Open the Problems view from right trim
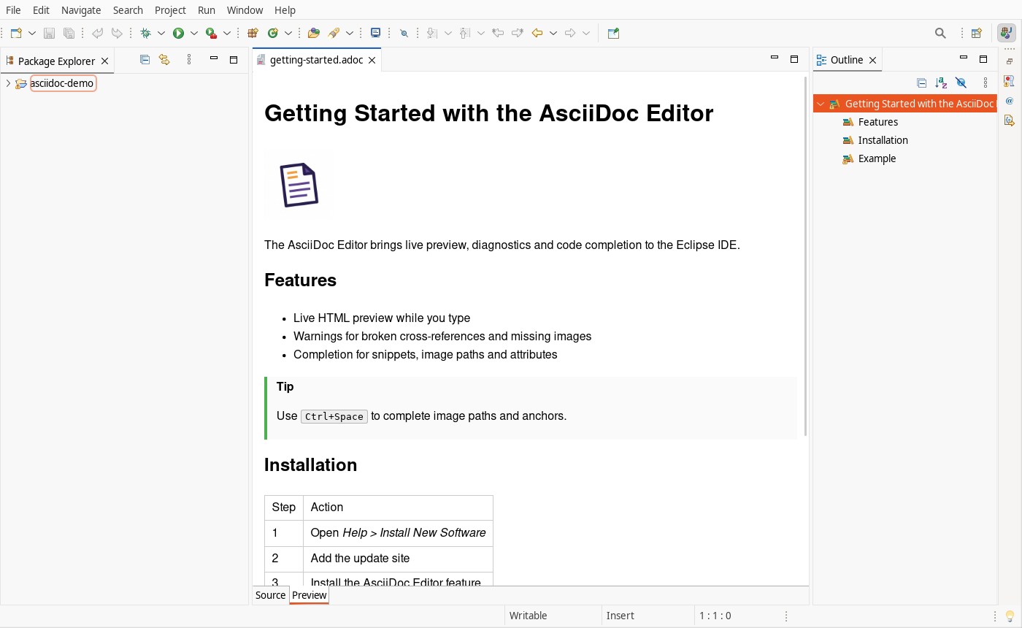This screenshot has width=1022, height=628. click(1010, 81)
